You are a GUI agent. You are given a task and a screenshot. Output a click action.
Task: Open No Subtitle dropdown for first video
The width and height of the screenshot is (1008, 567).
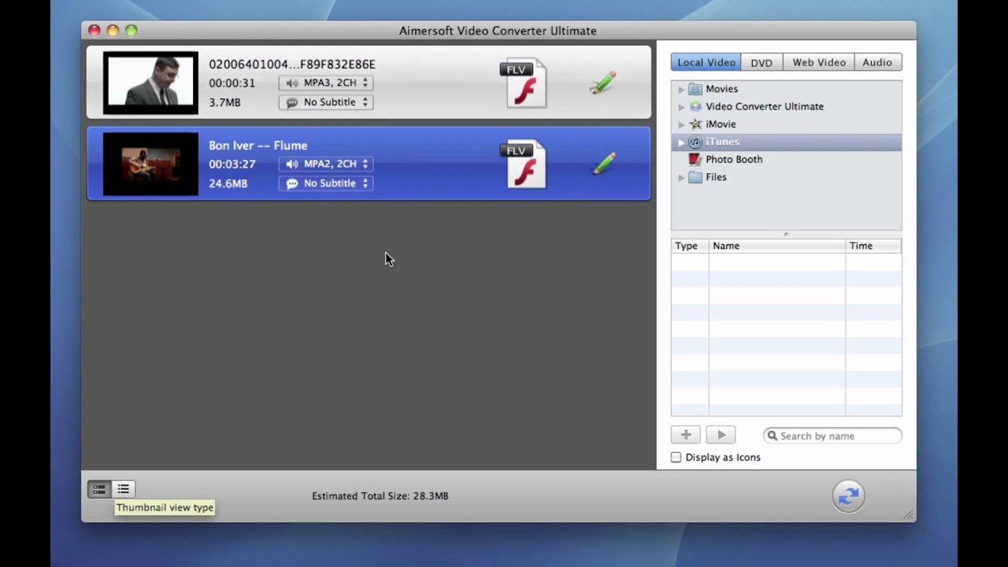tap(326, 102)
